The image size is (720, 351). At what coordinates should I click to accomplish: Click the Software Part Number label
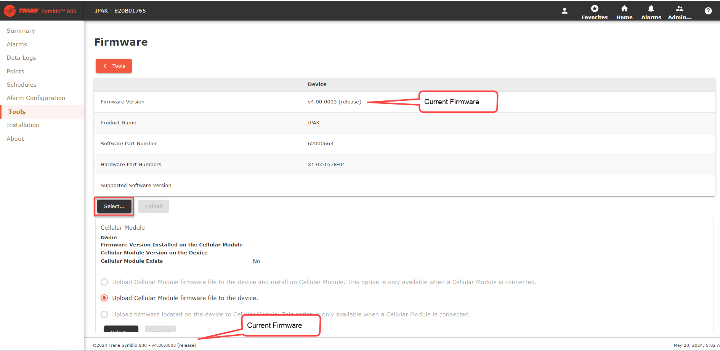129,144
